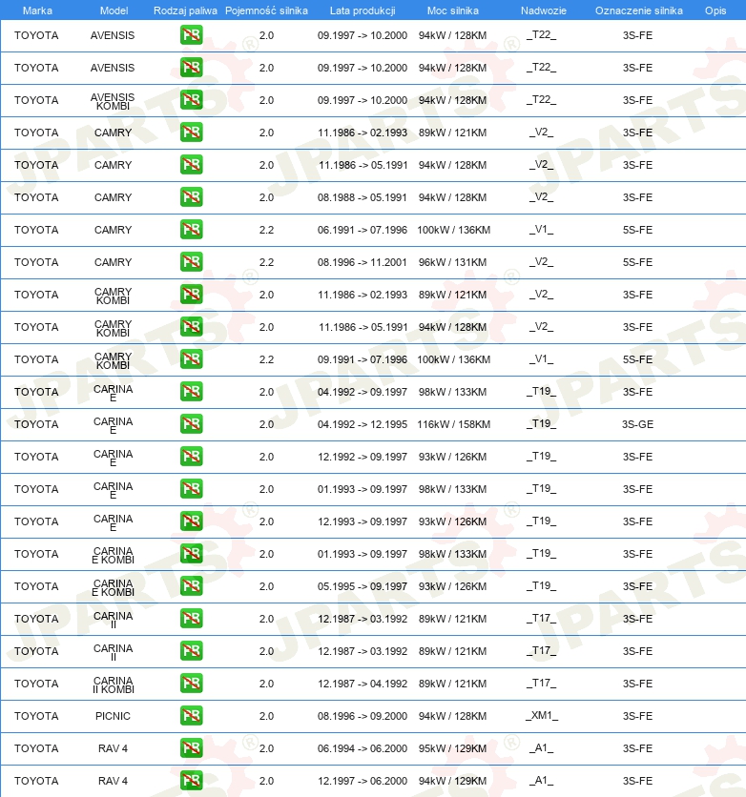Select date range 05.1995 -> 09.1997
The width and height of the screenshot is (746, 797).
[x=363, y=586]
